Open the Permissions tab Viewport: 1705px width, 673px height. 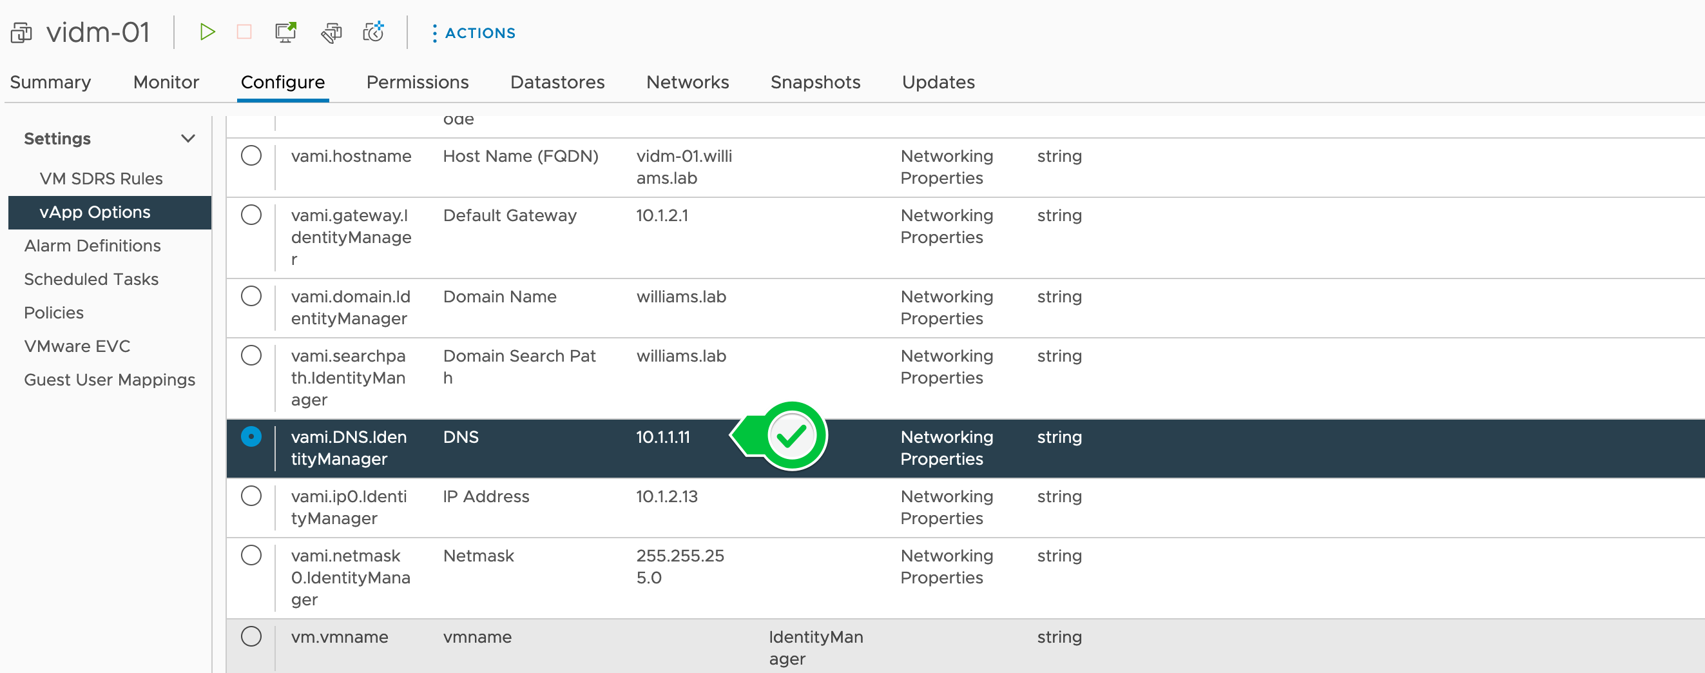click(x=418, y=82)
